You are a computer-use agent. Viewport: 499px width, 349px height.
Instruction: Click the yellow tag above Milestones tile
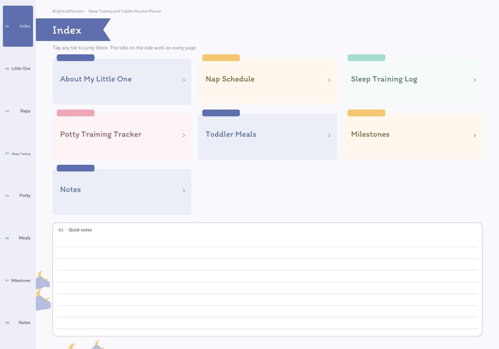366,113
